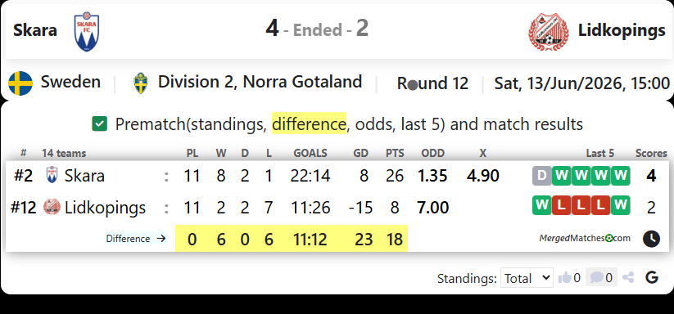Uncheck the Prematch standings checkbox
This screenshot has height=314, width=674.
99,124
